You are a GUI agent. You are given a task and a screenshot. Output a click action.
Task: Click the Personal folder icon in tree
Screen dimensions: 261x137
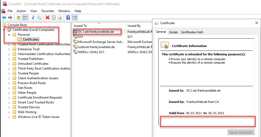(x=14, y=35)
